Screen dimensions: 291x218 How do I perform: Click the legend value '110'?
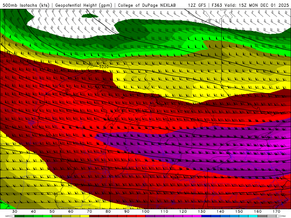164,211
